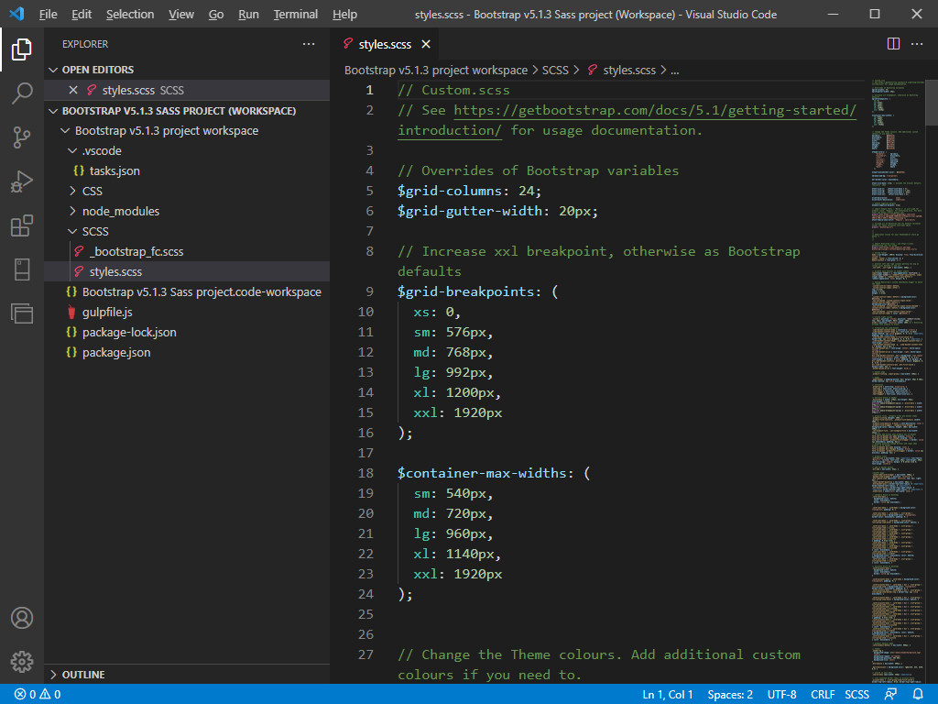The height and width of the screenshot is (704, 938).
Task: Open notifications bell in status bar
Action: pos(918,695)
